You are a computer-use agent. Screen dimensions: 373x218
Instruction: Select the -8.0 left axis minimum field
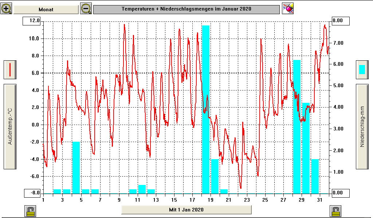coord(32,193)
